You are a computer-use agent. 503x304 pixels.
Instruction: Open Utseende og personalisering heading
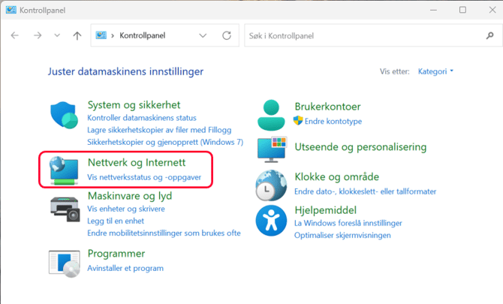click(360, 147)
